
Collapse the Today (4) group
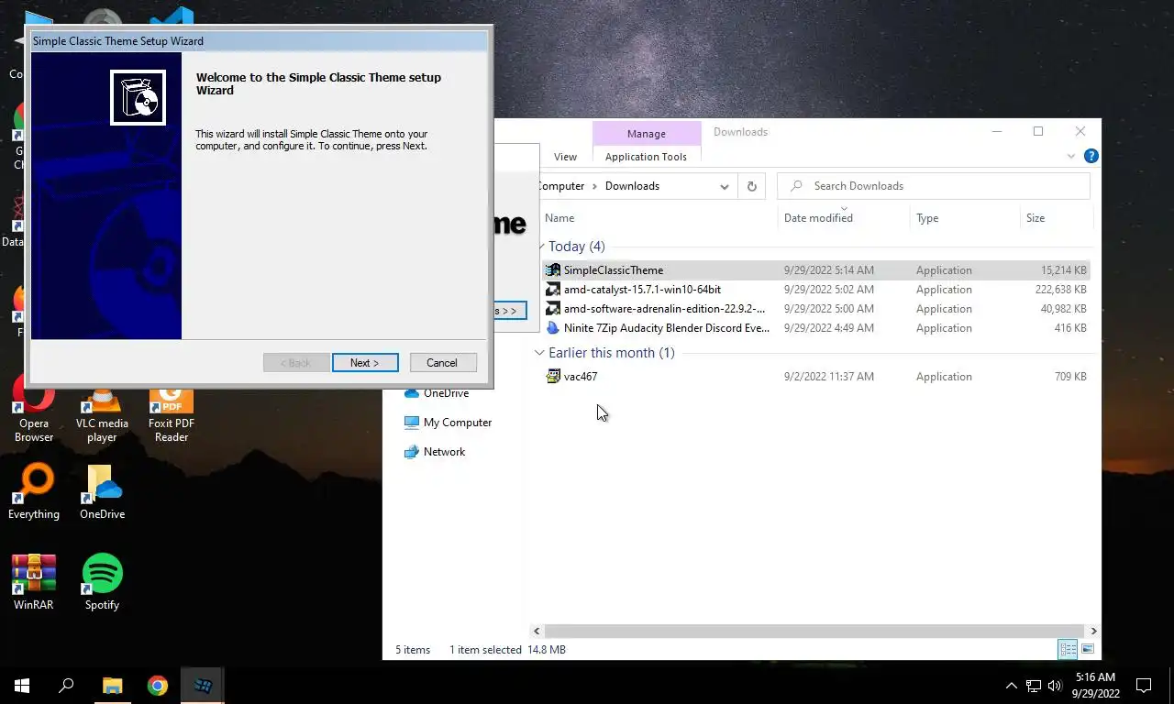(x=540, y=247)
